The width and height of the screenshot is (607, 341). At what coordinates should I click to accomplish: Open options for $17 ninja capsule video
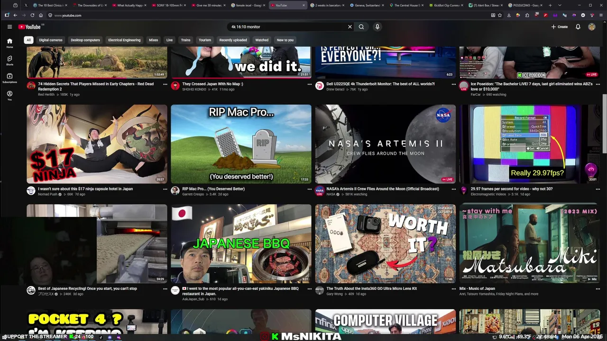[165, 189]
